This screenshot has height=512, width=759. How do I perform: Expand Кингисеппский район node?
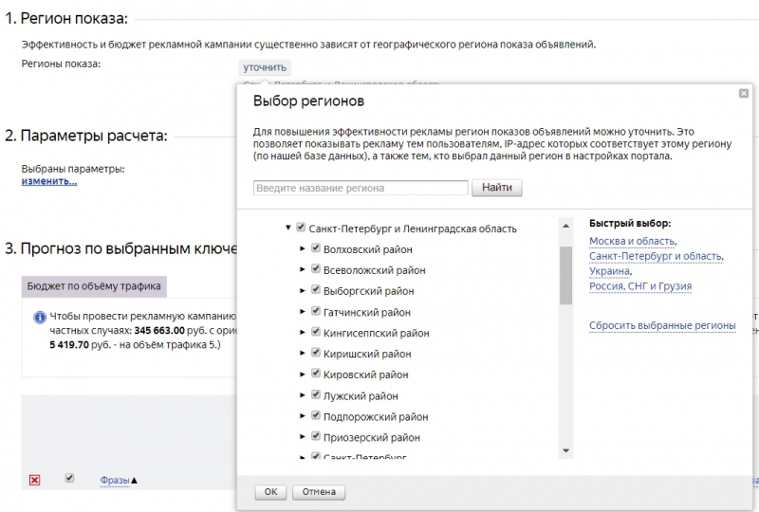tap(303, 333)
